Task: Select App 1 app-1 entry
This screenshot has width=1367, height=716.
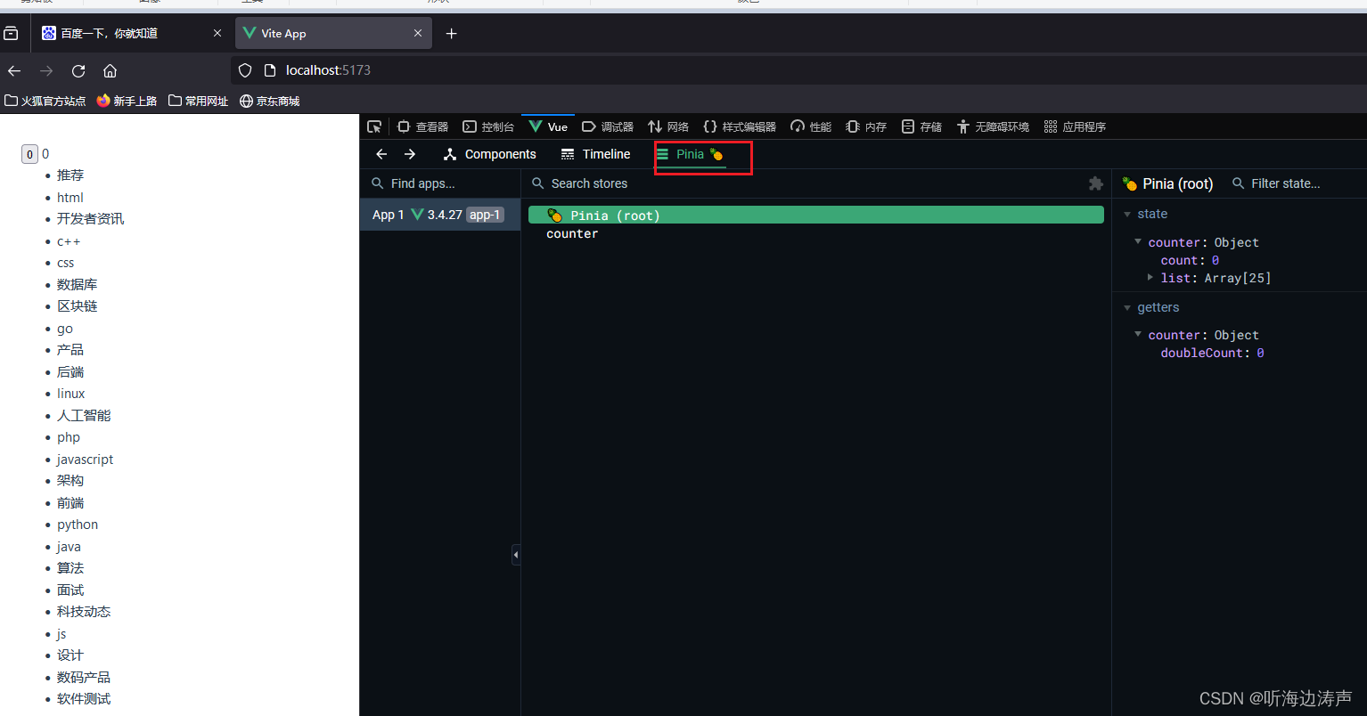Action: pyautogui.click(x=440, y=215)
